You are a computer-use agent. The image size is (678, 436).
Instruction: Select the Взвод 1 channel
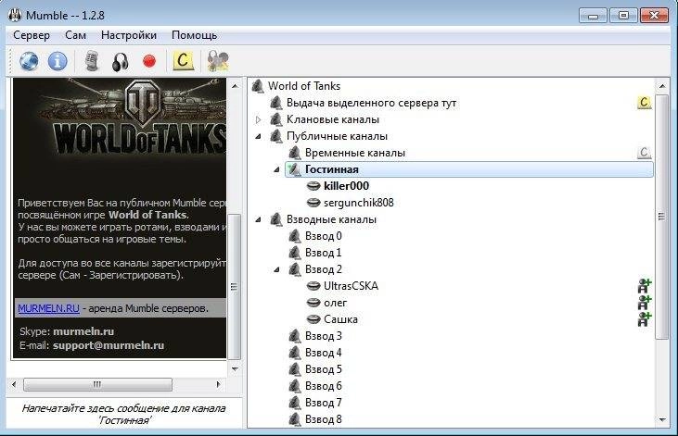coord(324,253)
